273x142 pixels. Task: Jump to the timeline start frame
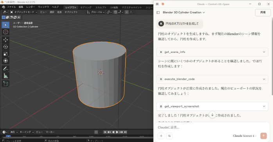pyautogui.click(x=105, y=132)
